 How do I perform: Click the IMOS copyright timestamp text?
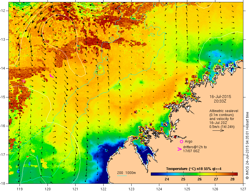click(247, 146)
